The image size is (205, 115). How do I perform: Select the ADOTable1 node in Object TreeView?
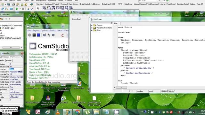click(9, 28)
